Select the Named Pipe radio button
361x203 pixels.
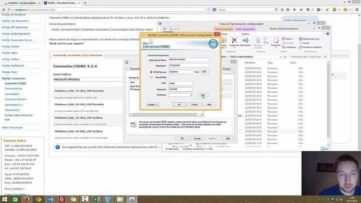(x=151, y=77)
